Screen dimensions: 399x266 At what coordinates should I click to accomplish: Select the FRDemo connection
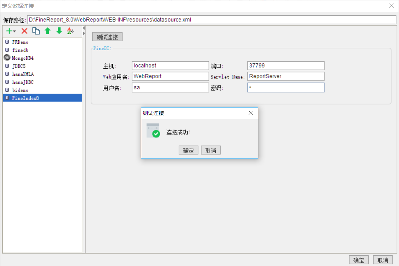click(x=42, y=42)
